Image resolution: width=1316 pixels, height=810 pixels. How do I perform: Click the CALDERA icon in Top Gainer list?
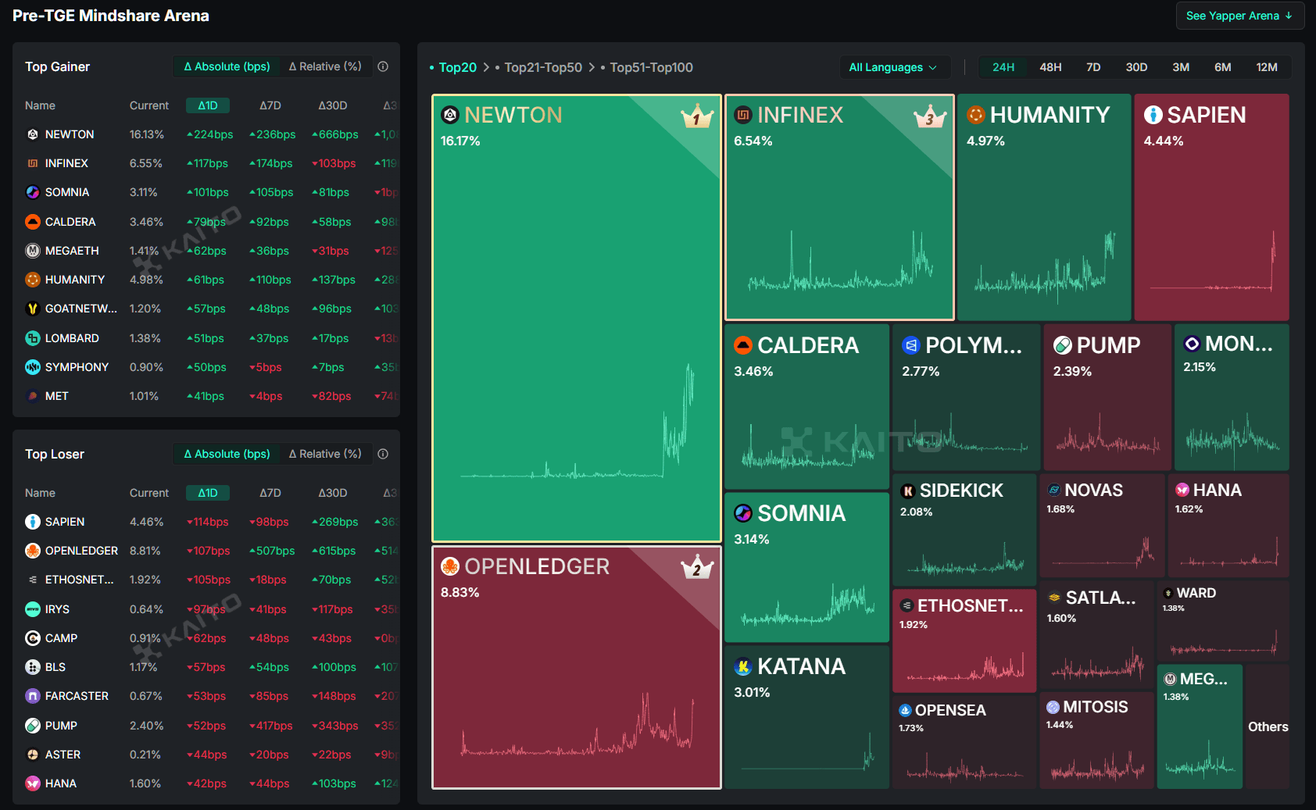coord(33,222)
